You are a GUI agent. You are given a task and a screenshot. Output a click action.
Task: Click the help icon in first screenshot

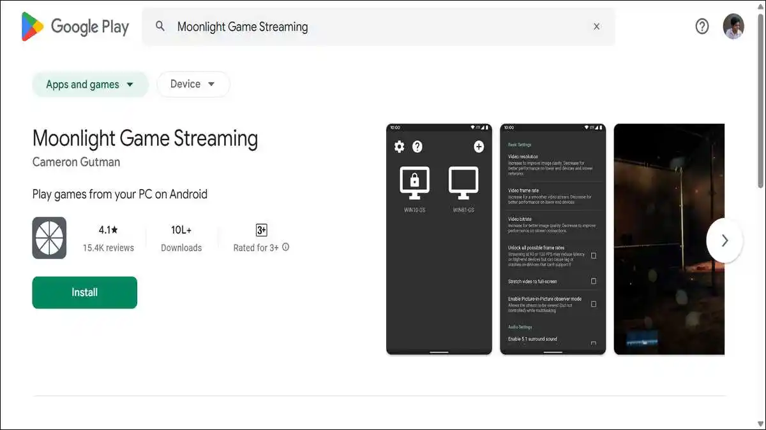417,147
